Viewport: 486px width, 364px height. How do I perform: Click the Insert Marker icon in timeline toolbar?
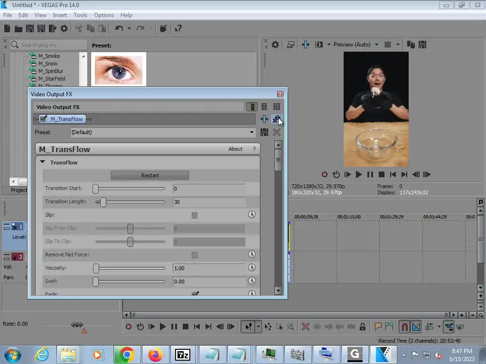tap(378, 327)
